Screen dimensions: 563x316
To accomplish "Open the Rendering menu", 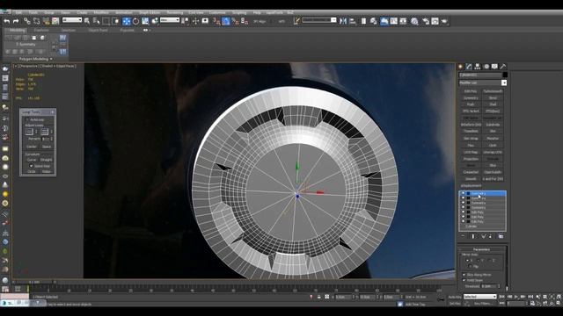I will point(175,12).
